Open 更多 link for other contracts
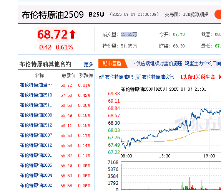 [x=88, y=64]
